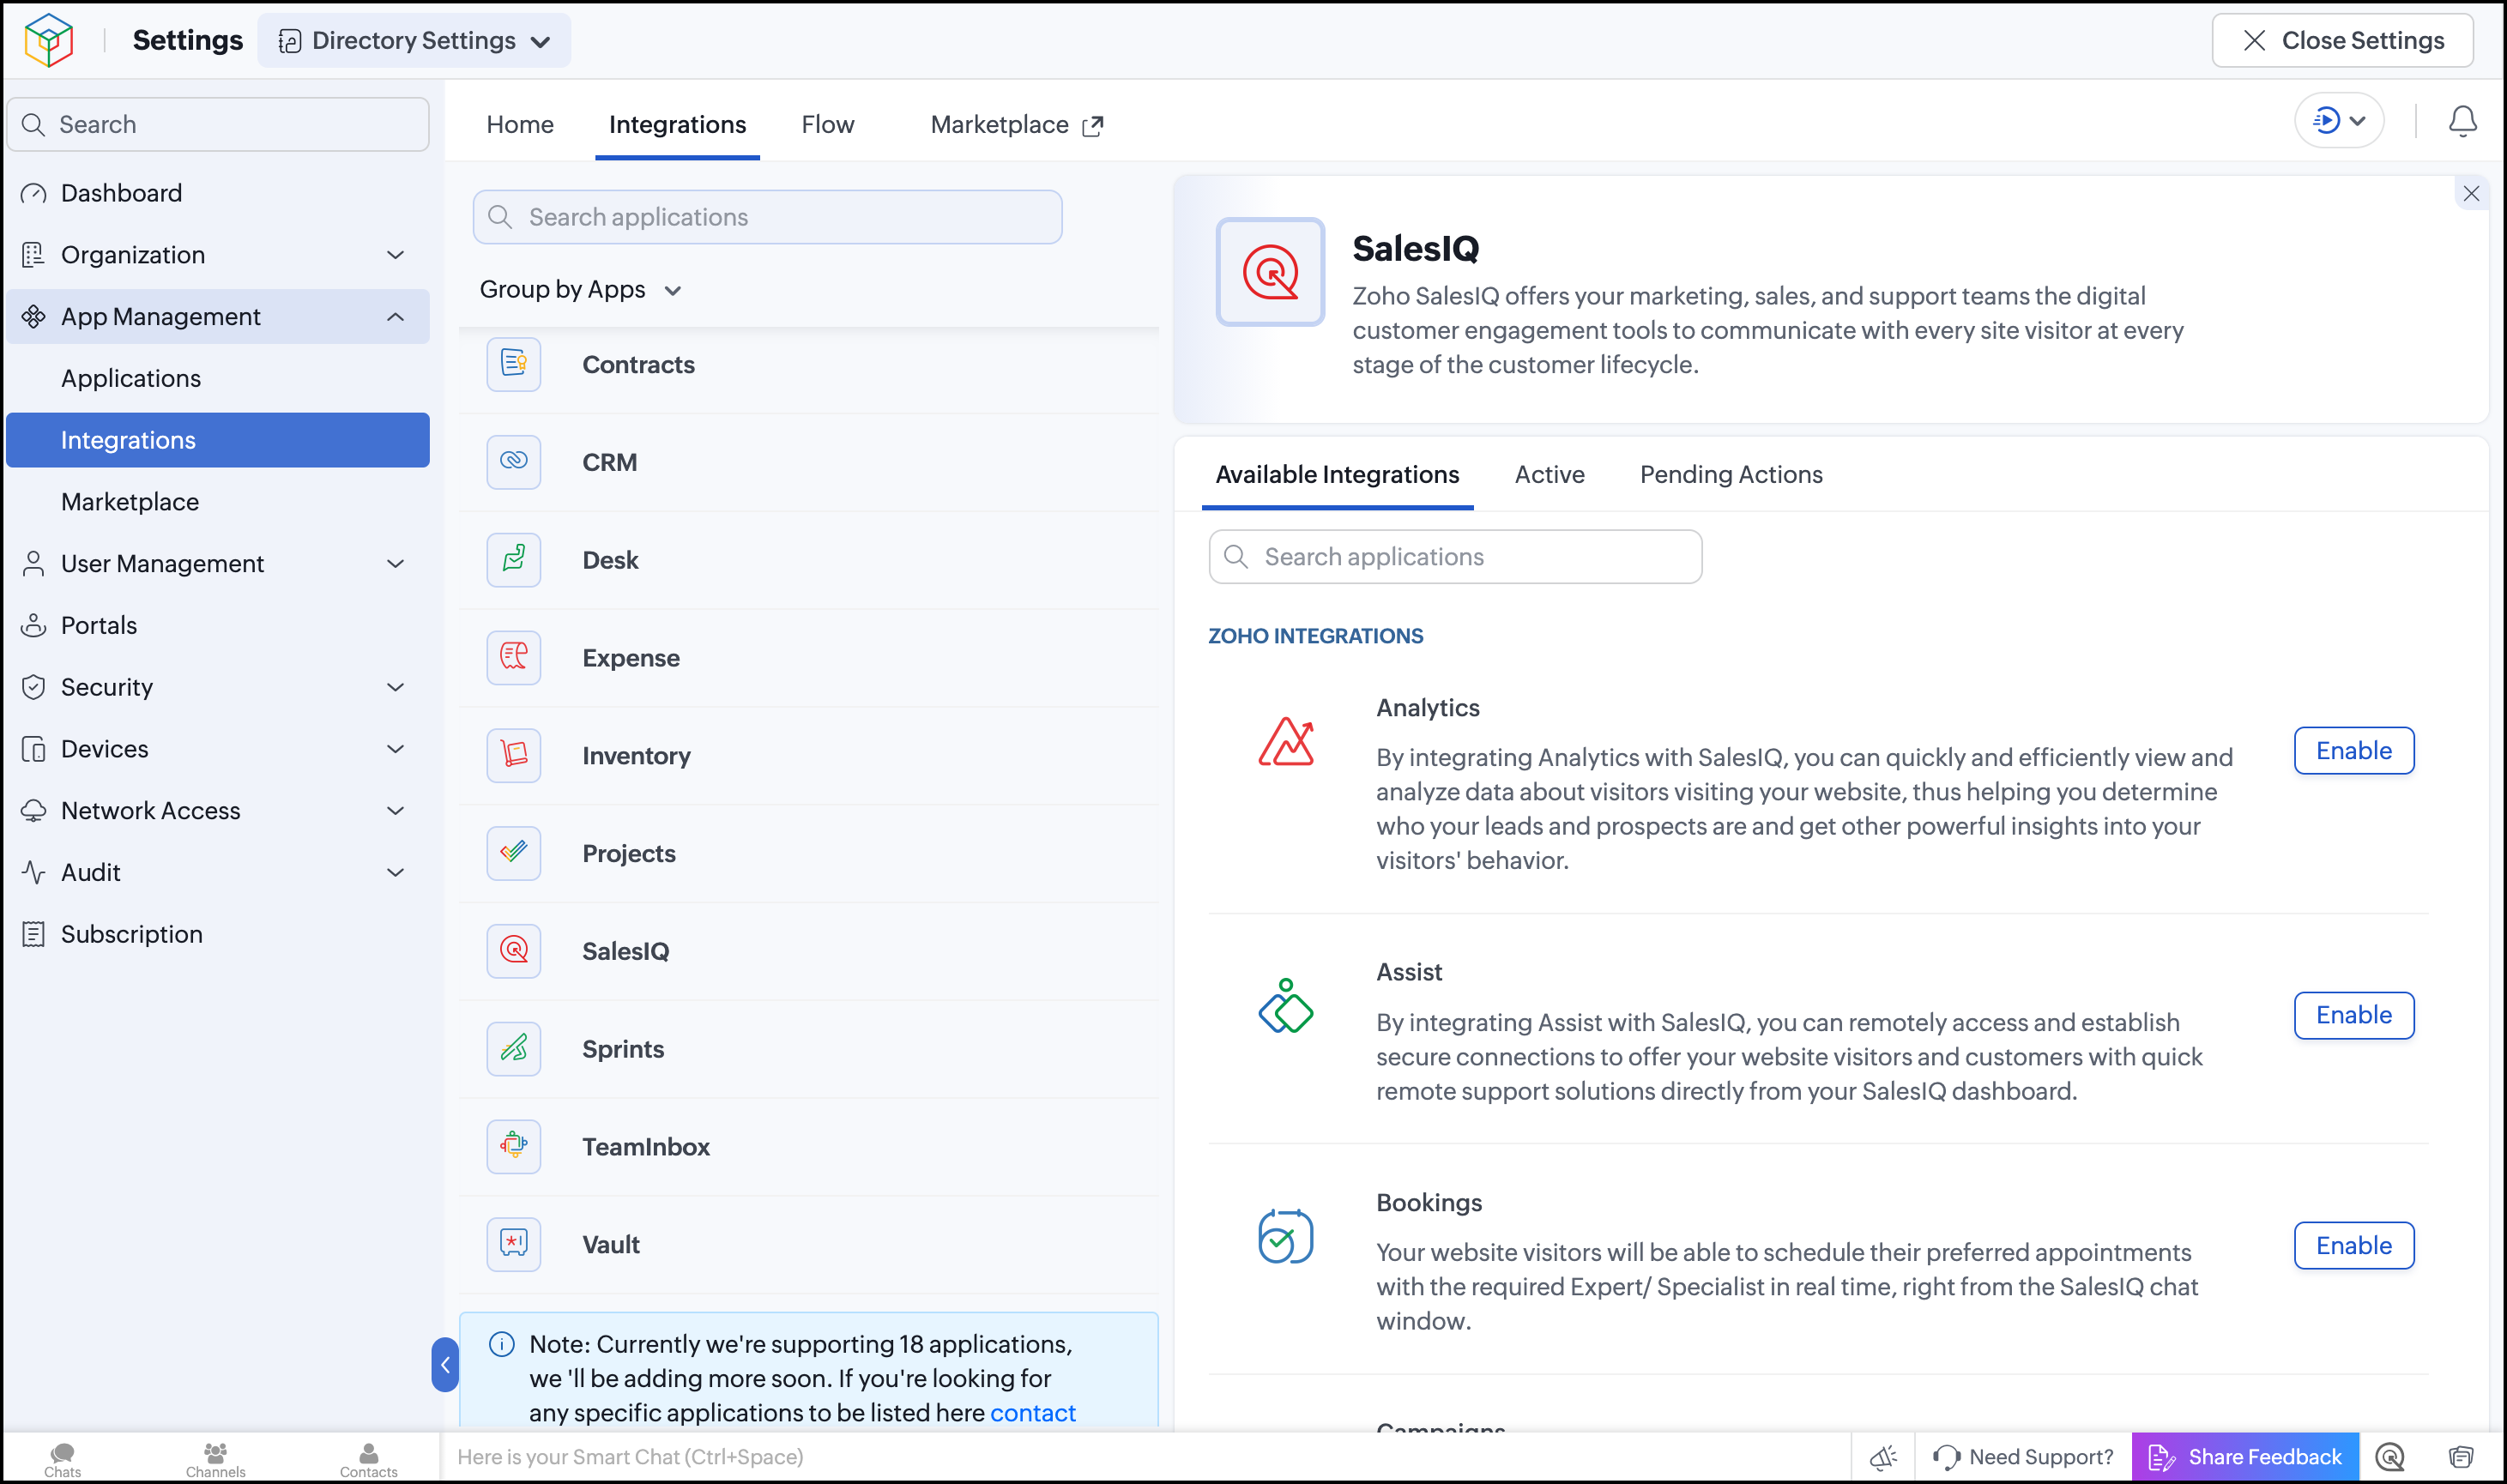The width and height of the screenshot is (2507, 1484).
Task: Click the Close Settings button
Action: 2343,40
